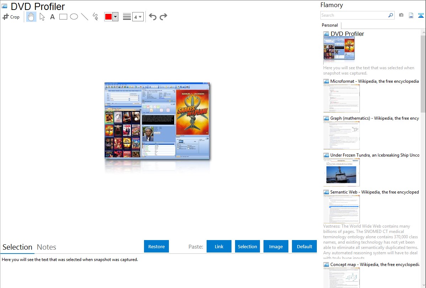Paste as Link
The image size is (426, 288).
pos(219,246)
